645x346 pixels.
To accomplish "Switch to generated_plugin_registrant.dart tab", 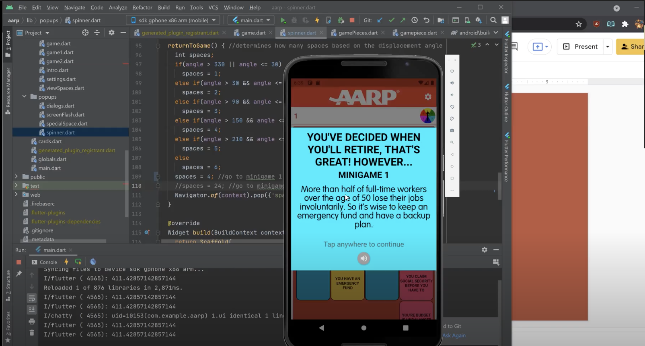I will pyautogui.click(x=180, y=33).
